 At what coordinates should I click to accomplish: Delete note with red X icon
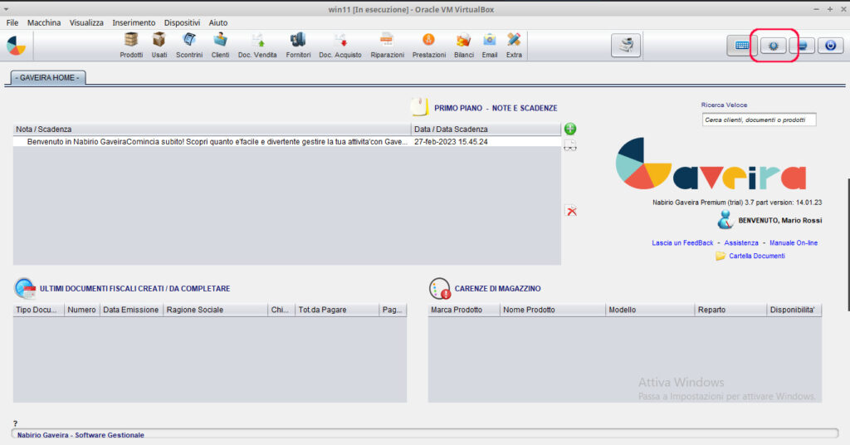571,211
